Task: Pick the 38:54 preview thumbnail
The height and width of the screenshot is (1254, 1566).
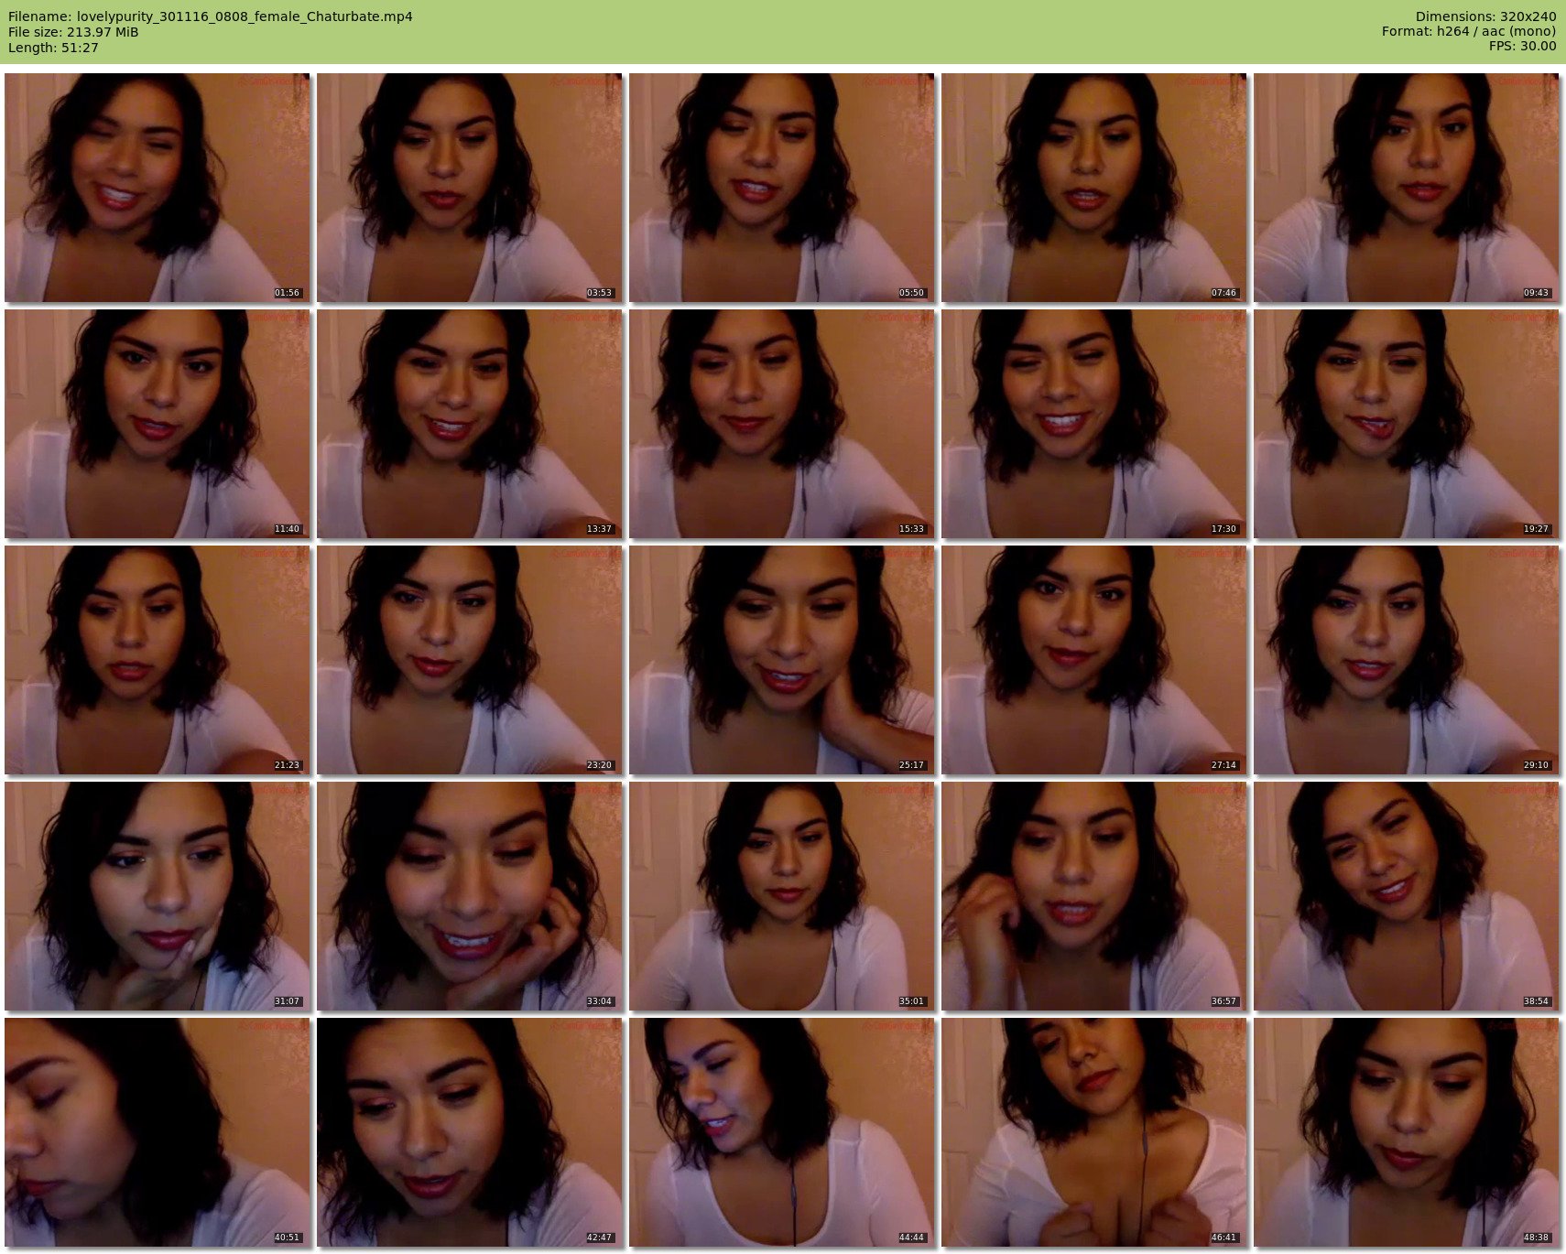Action: (x=1407, y=896)
